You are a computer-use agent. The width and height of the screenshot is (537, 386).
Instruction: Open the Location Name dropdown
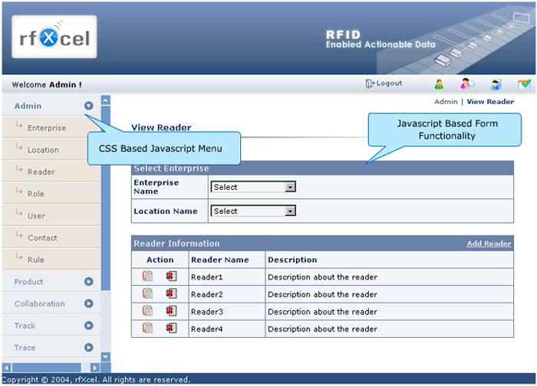[x=253, y=211]
